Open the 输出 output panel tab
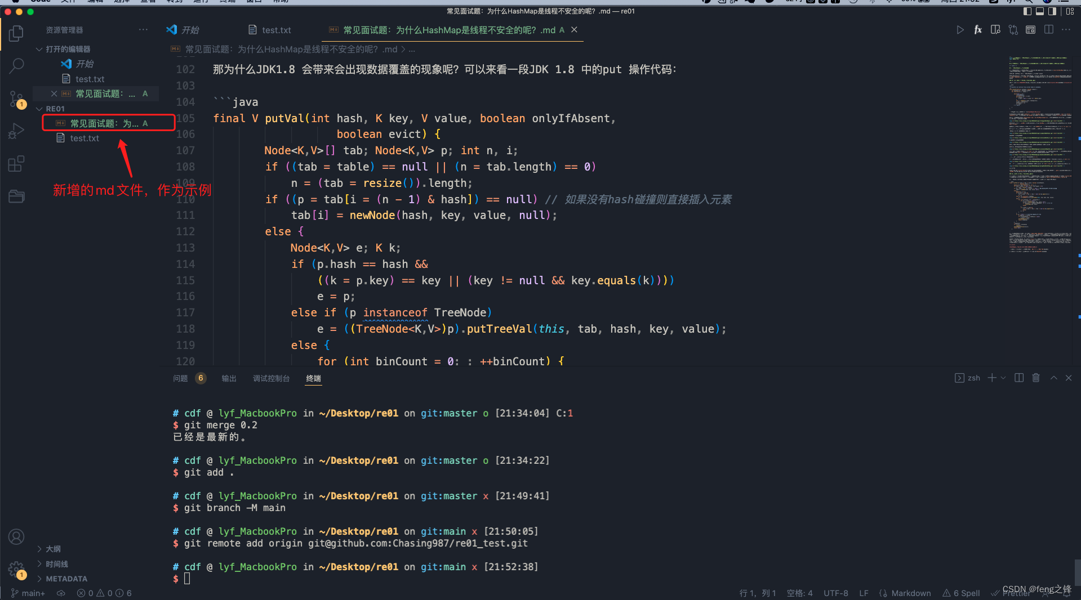Viewport: 1081px width, 600px height. tap(229, 378)
